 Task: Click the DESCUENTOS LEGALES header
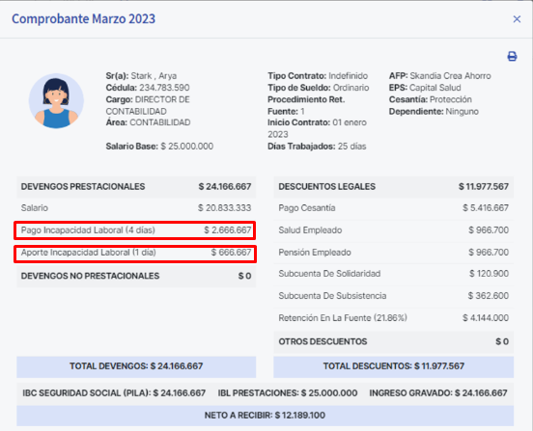[x=393, y=187]
